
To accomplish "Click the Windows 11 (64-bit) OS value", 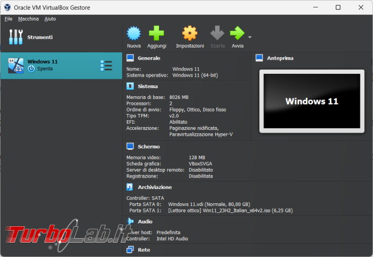I will pyautogui.click(x=195, y=75).
